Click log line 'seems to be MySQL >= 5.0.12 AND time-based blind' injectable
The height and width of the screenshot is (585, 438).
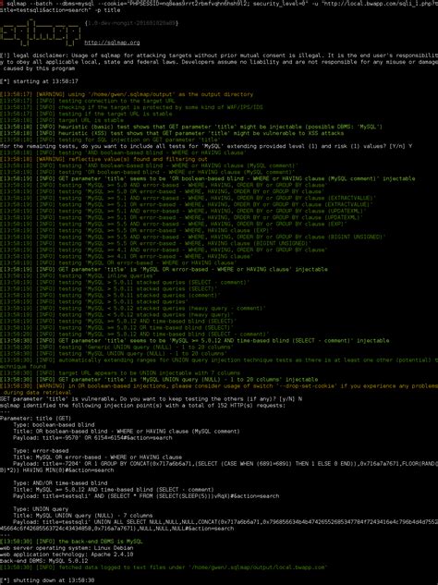click(x=195, y=341)
